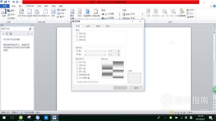Open the Watermark (水印) tool
This screenshot has height=121, width=216.
pyautogui.click(x=80, y=13)
